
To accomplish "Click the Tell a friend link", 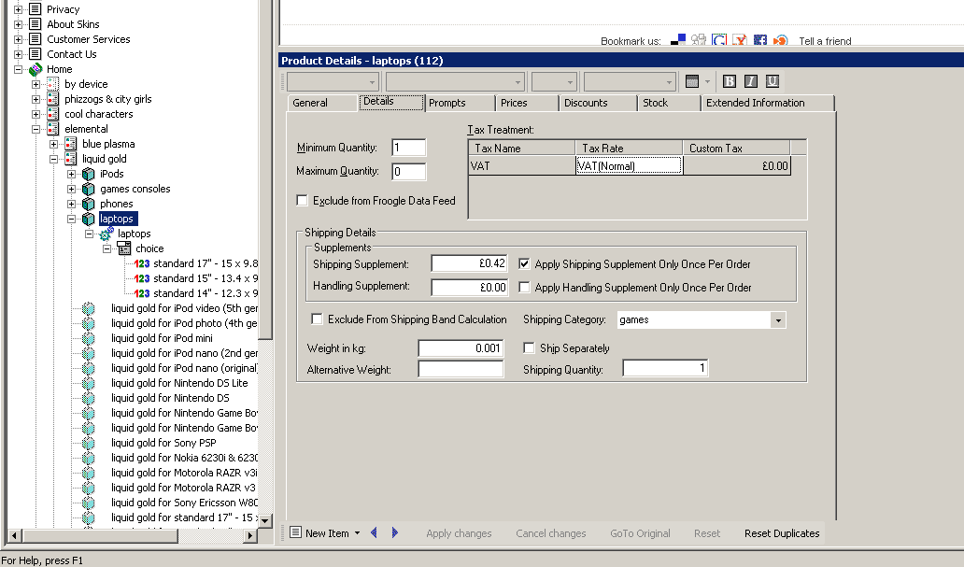I will point(825,41).
